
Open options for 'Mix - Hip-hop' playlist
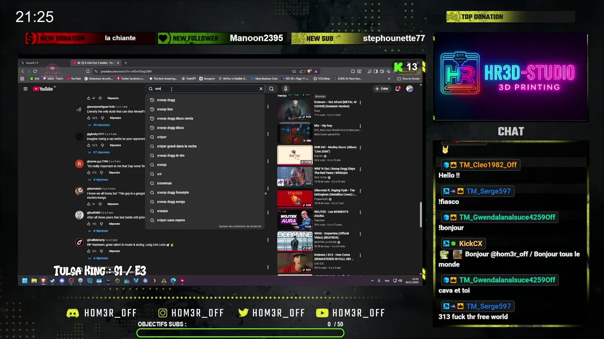[360, 127]
